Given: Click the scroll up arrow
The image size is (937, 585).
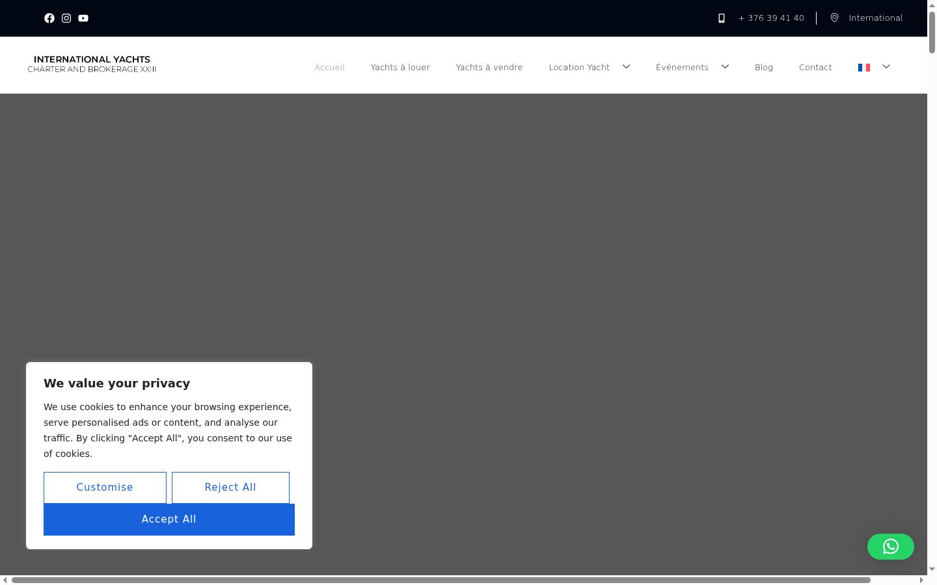Looking at the screenshot, I should coord(932,5).
